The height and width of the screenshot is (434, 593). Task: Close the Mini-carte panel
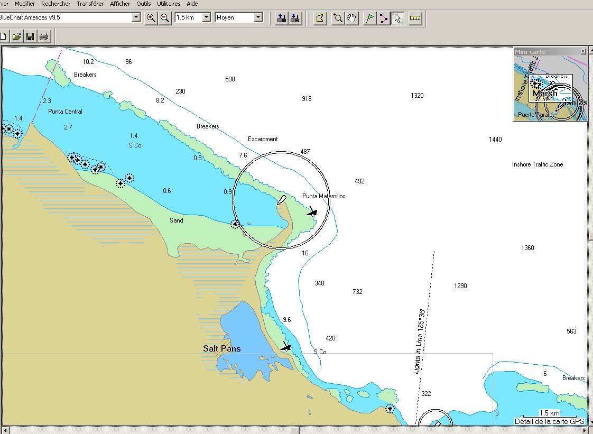(583, 51)
